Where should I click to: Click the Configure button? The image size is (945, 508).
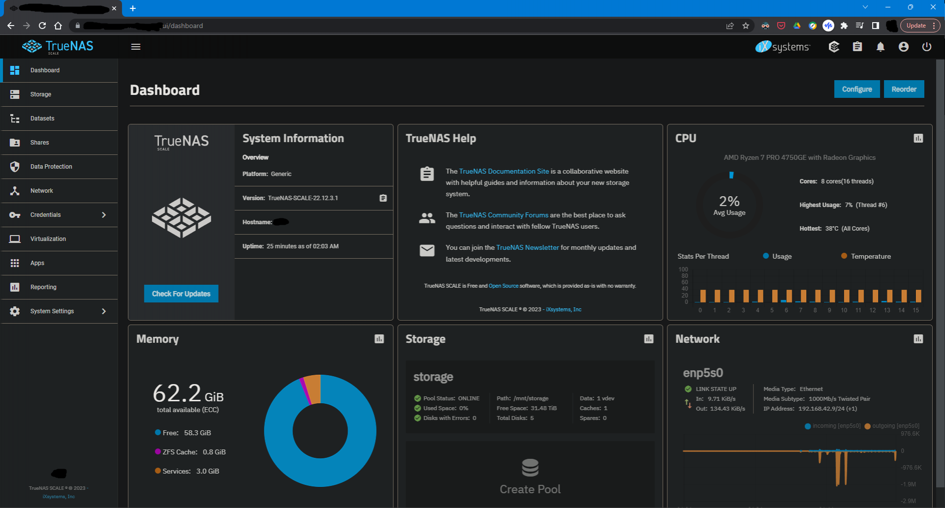[x=857, y=89]
